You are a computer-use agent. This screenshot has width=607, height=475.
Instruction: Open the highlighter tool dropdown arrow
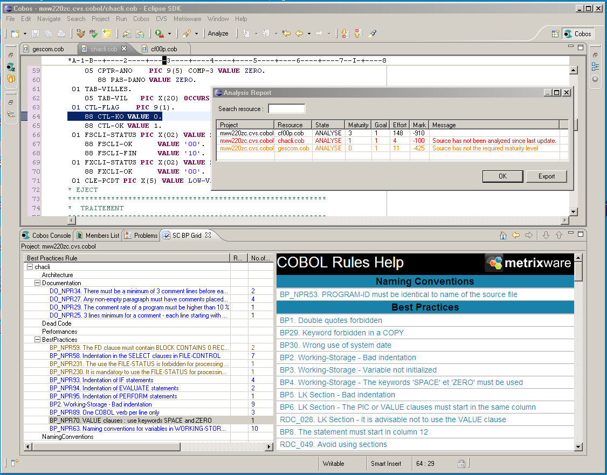coord(196,33)
